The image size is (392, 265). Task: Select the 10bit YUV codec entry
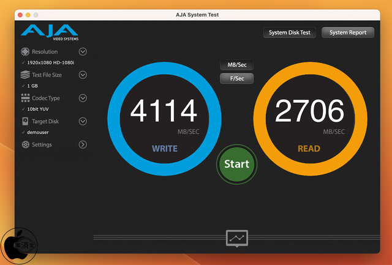coord(38,109)
